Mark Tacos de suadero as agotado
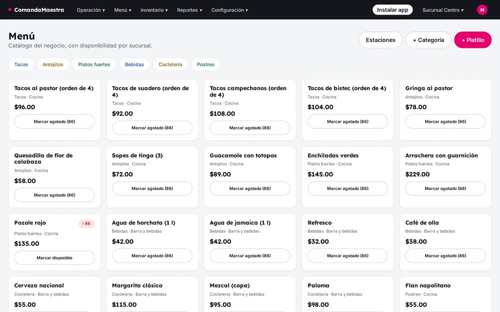 [152, 128]
